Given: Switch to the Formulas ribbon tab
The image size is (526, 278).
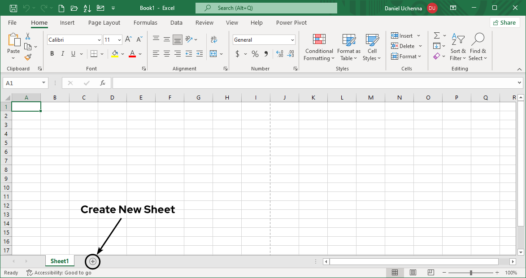Looking at the screenshot, I should point(145,22).
